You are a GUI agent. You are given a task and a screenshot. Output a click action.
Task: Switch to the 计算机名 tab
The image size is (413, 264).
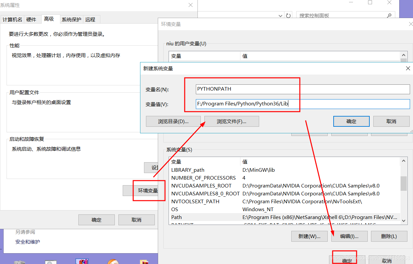coord(12,19)
